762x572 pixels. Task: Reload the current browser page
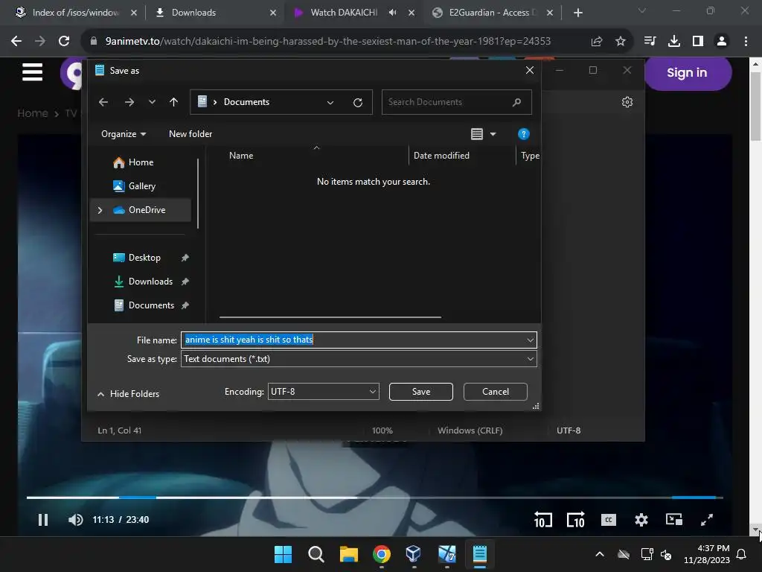click(64, 42)
